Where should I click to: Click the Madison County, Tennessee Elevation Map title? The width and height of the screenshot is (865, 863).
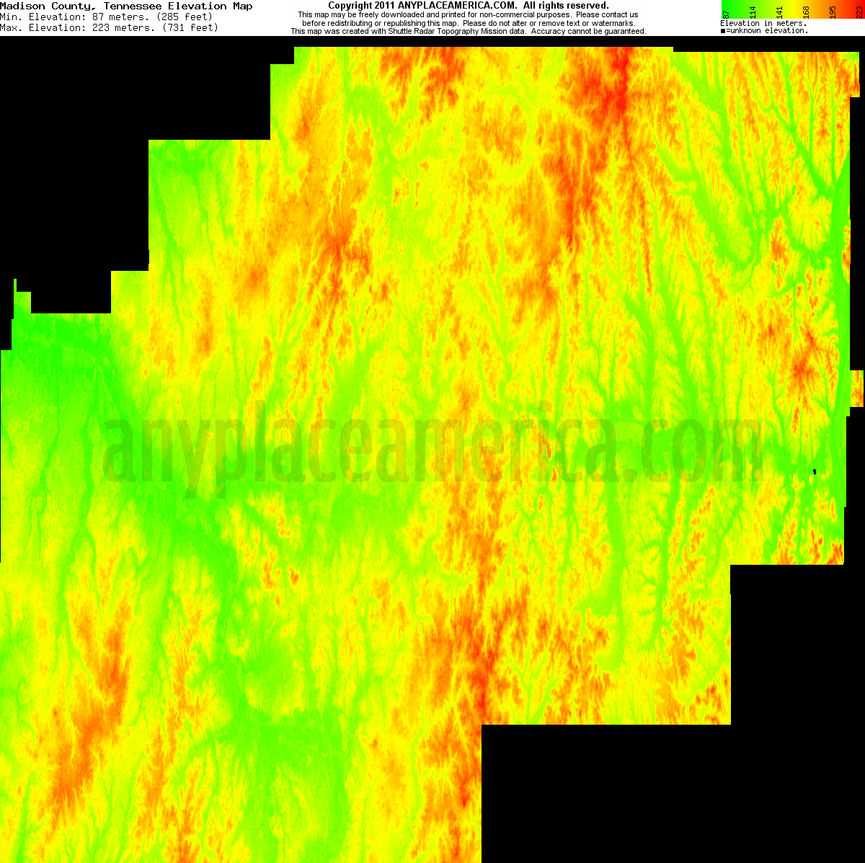pyautogui.click(x=127, y=6)
